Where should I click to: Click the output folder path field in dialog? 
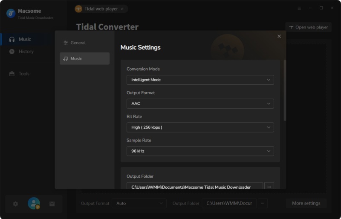[194, 187]
